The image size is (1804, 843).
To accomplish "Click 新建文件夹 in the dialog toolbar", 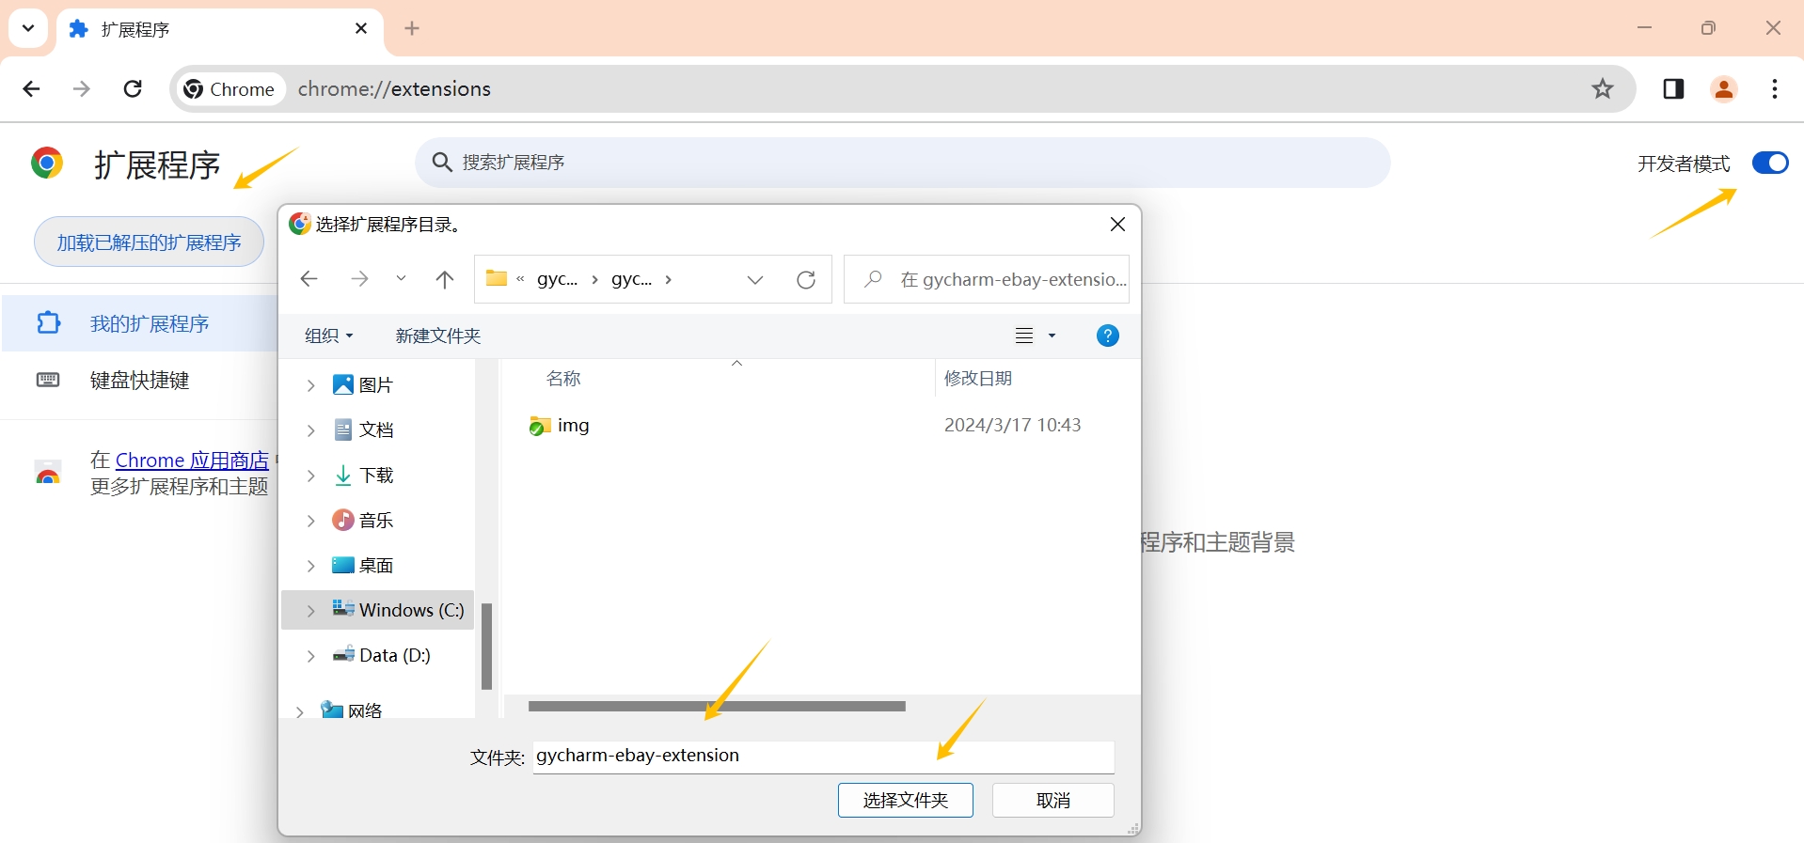I will point(437,336).
